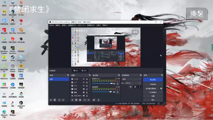Open advanced audio properties gears in mixer
Image resolution: width=213 pixels, height=120 pixels.
pyautogui.click(x=94, y=100)
